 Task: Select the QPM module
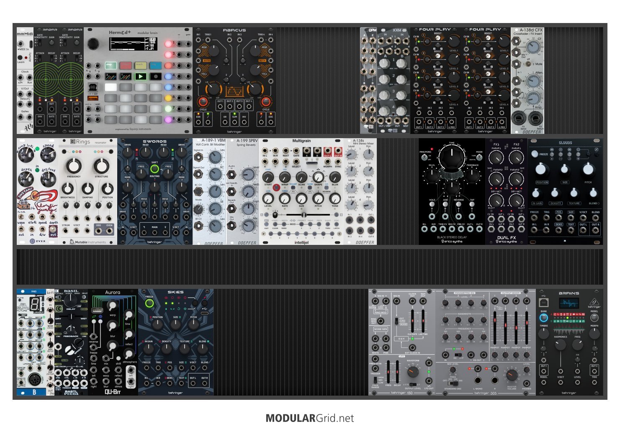pos(368,80)
